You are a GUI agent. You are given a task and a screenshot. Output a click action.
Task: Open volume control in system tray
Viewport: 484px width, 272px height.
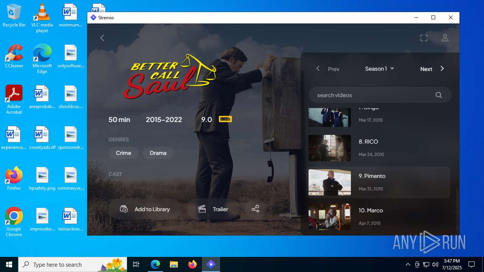[x=435, y=264]
